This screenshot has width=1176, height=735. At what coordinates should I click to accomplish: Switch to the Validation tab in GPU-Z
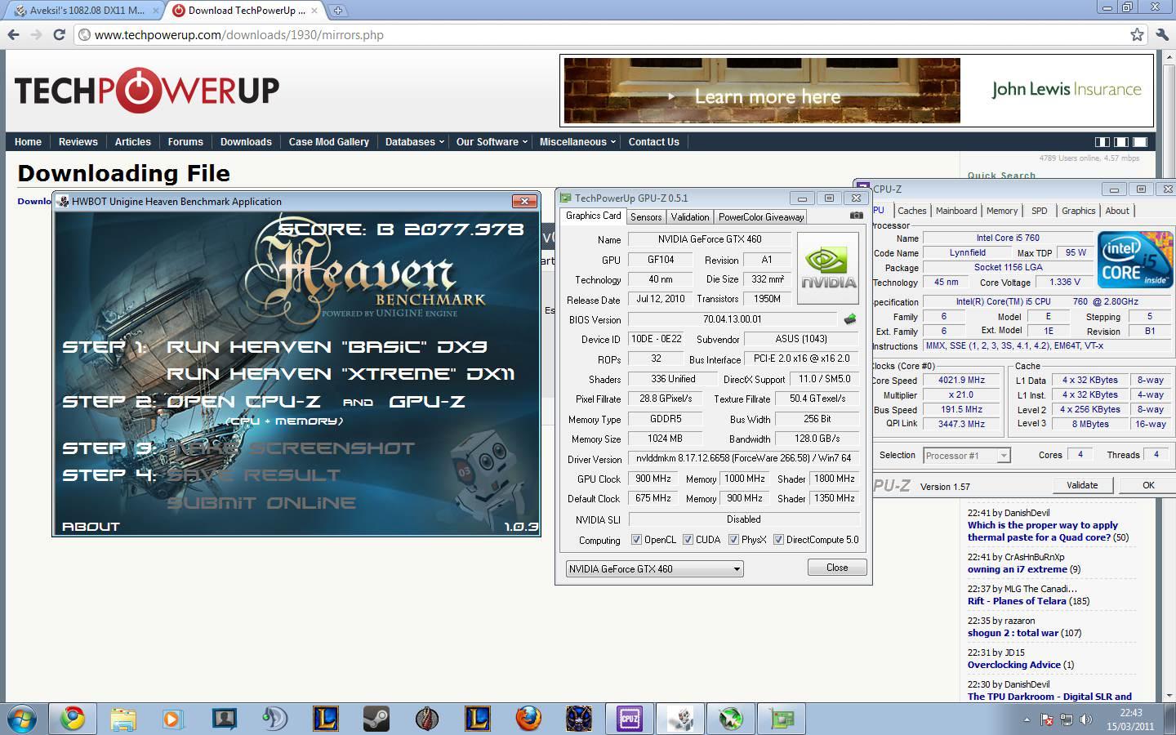click(690, 217)
